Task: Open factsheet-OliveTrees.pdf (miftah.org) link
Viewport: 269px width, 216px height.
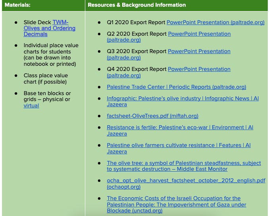Action: pyautogui.click(x=152, y=116)
